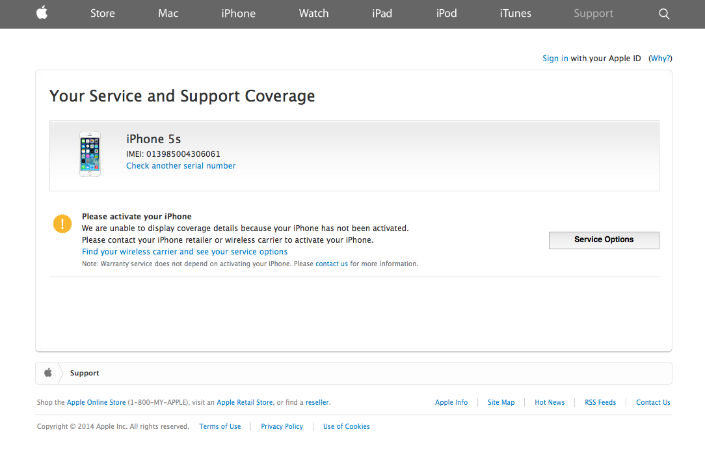Viewport: 705px width, 451px height.
Task: Click the Please activate your iPhone heading
Action: pyautogui.click(x=137, y=217)
